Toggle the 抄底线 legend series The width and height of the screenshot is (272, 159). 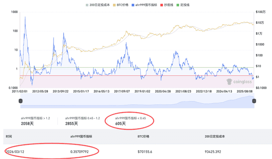click(167, 5)
